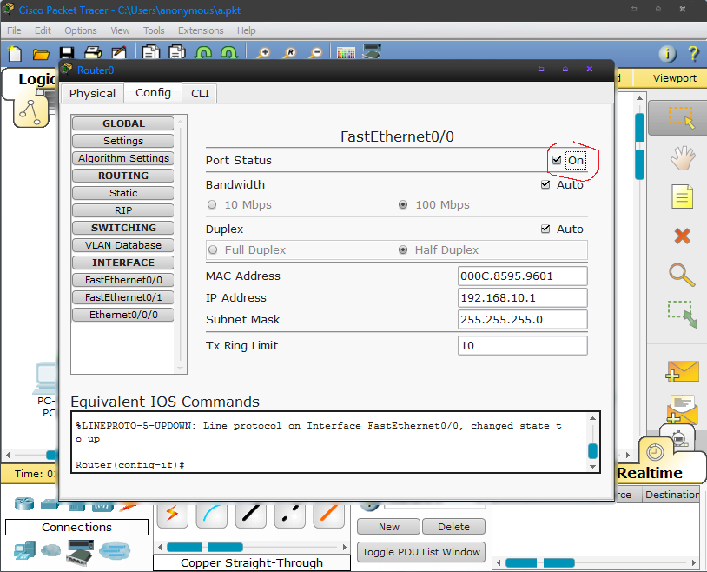This screenshot has width=707, height=572.
Task: Open the Drawing Palette icon
Action: coord(346,54)
